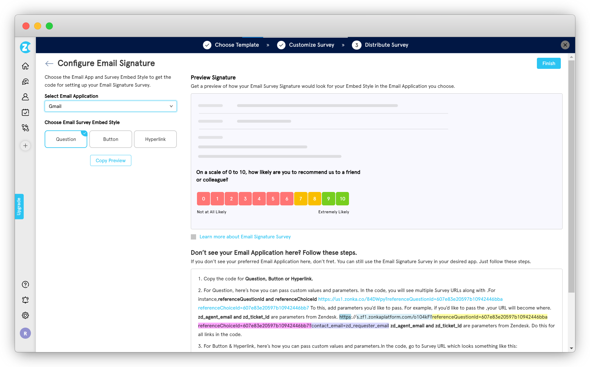
Task: Select the Question embed style
Action: pos(66,139)
